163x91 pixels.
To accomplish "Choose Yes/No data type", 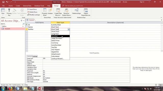I will 60,47.
